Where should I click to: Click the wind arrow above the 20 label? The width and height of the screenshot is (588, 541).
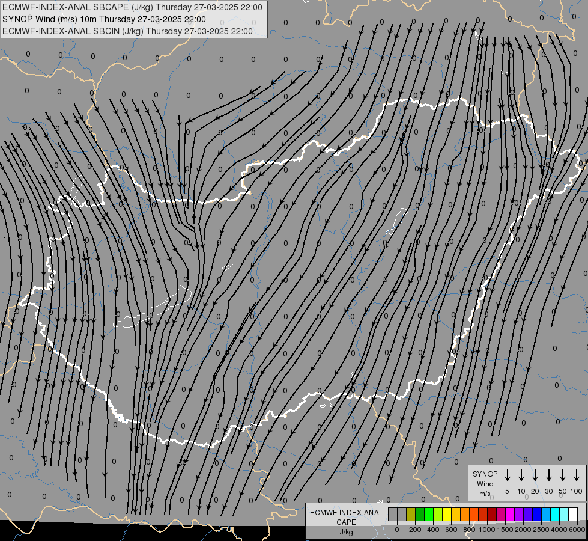pos(535,475)
